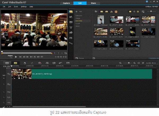Toggle showing videos in the library
This screenshot has height=116, width=159.
pyautogui.click(x=101, y=12)
